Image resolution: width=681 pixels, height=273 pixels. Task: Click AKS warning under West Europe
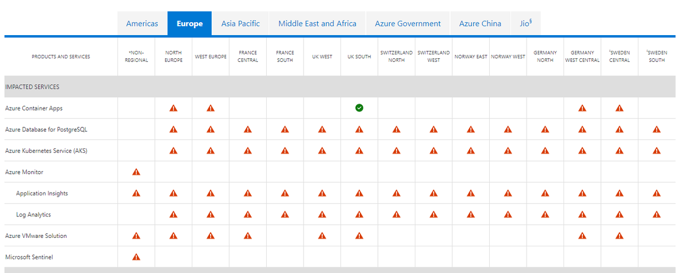[211, 151]
